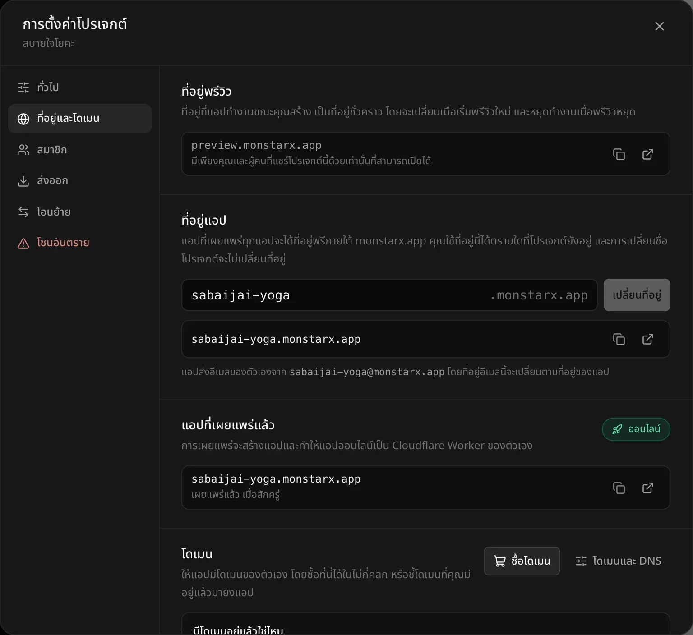Screen dimensions: 693x635
Task: Click the สบายใจโยคะ project name subtitle
Action: point(49,43)
